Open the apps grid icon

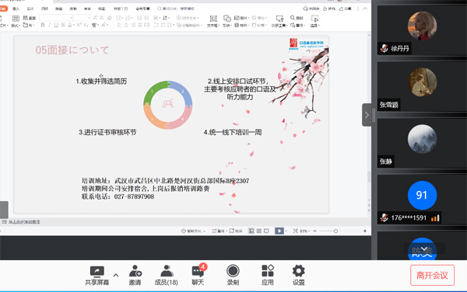coord(268,276)
